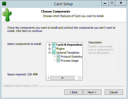Select the Process Usage tree item label

pos(70,61)
